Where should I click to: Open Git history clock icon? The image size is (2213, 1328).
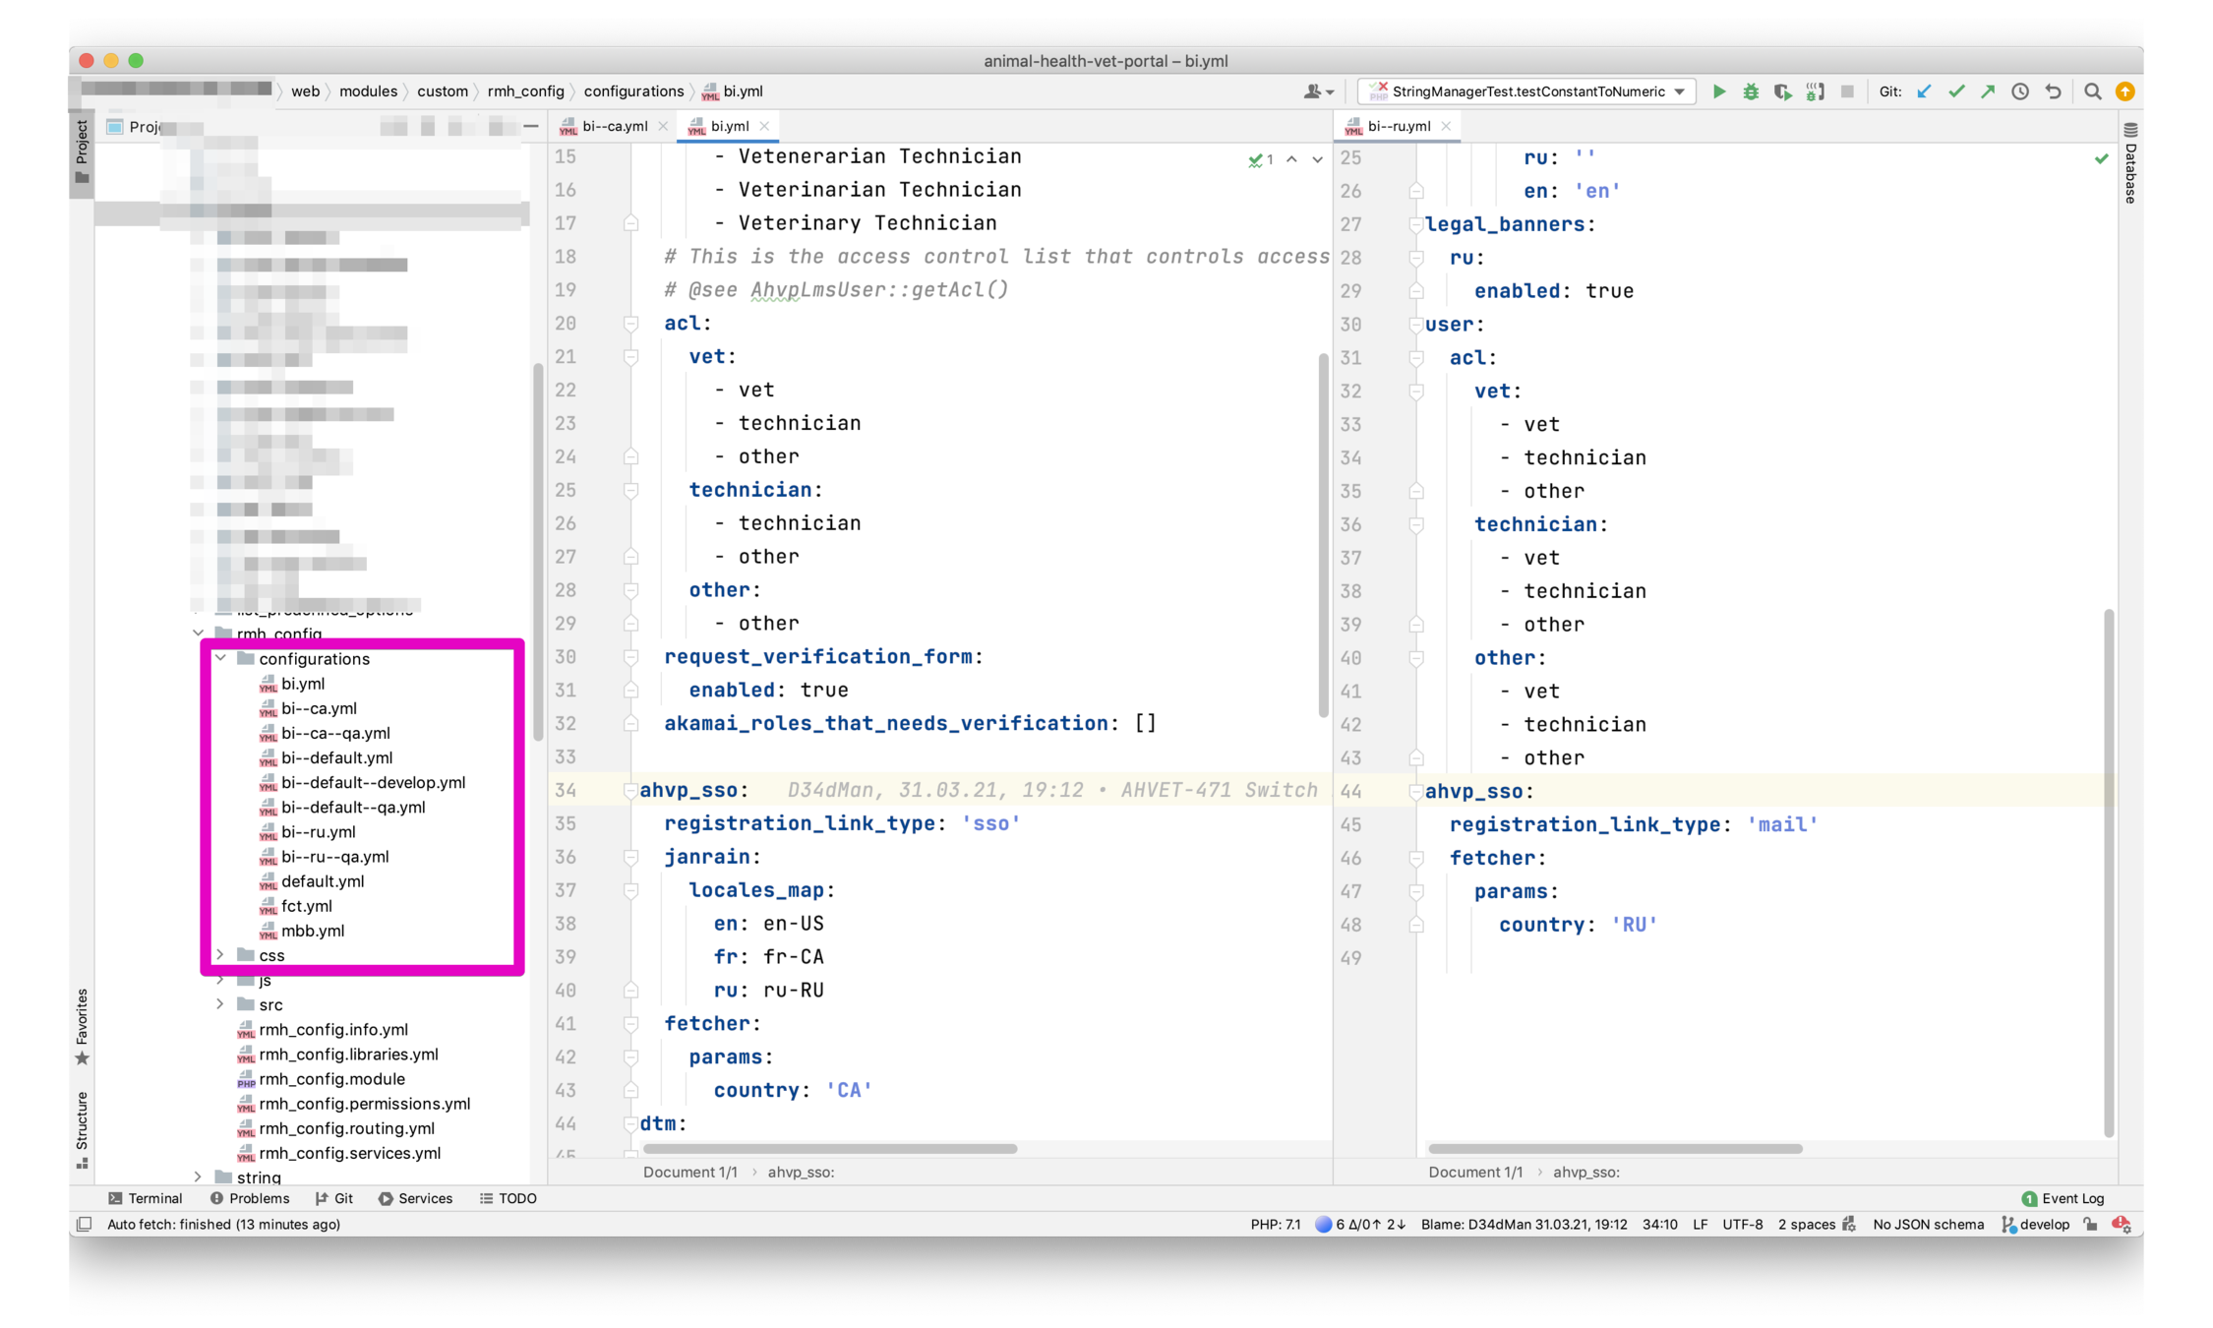pyautogui.click(x=2020, y=91)
